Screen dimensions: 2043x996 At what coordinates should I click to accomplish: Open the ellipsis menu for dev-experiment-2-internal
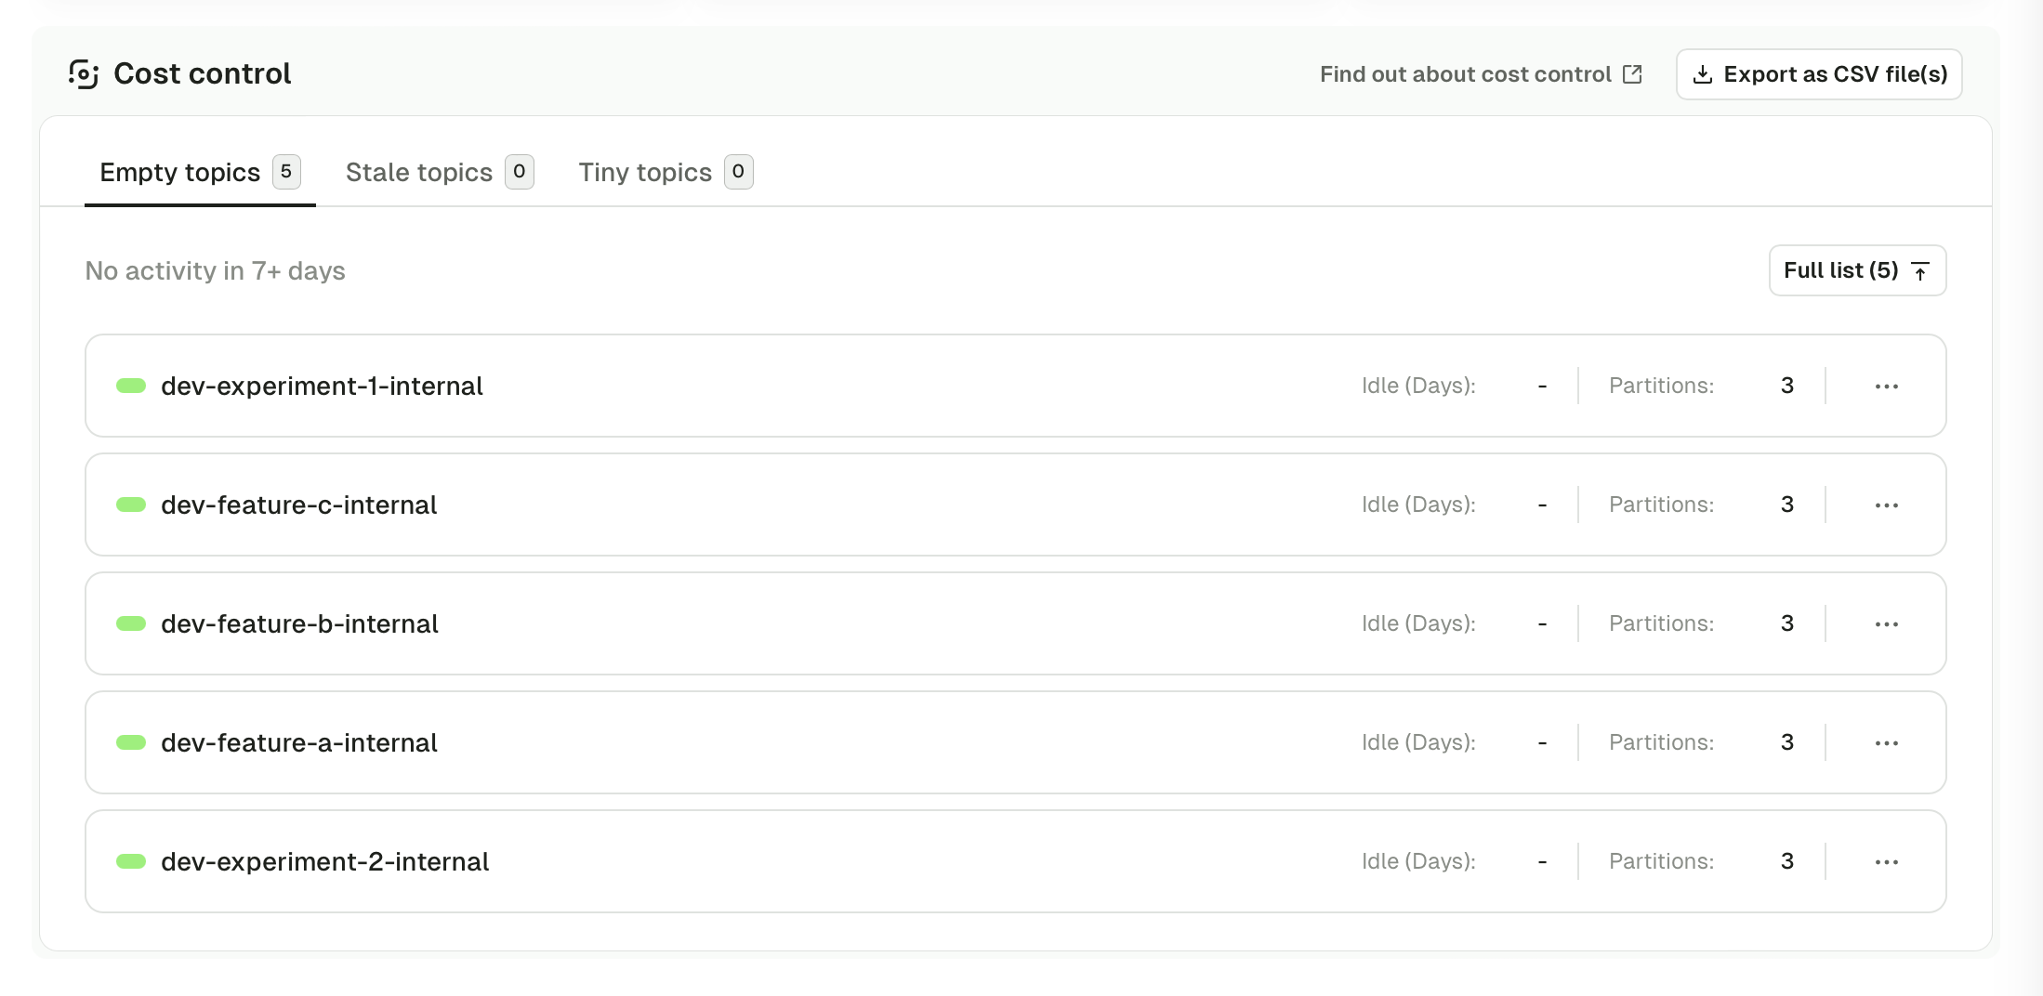point(1887,861)
